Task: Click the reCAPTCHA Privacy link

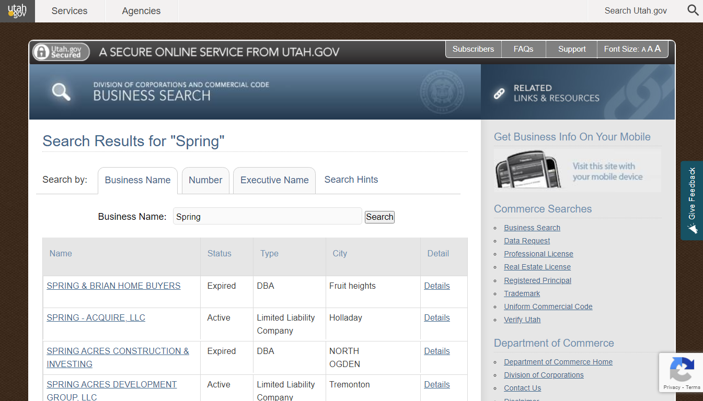Action: (672, 387)
